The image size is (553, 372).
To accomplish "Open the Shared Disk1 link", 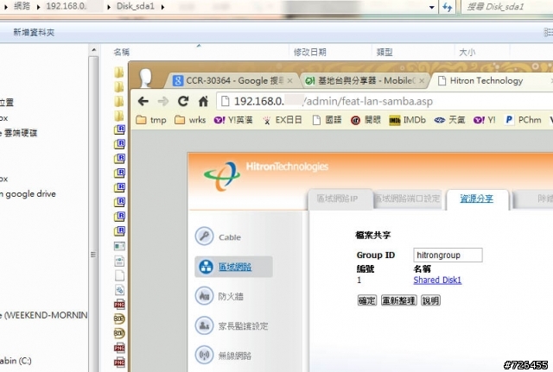I will point(437,280).
